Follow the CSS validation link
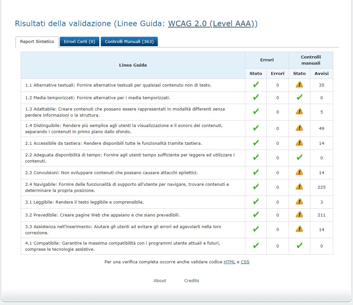The image size is (353, 305). pyautogui.click(x=245, y=262)
